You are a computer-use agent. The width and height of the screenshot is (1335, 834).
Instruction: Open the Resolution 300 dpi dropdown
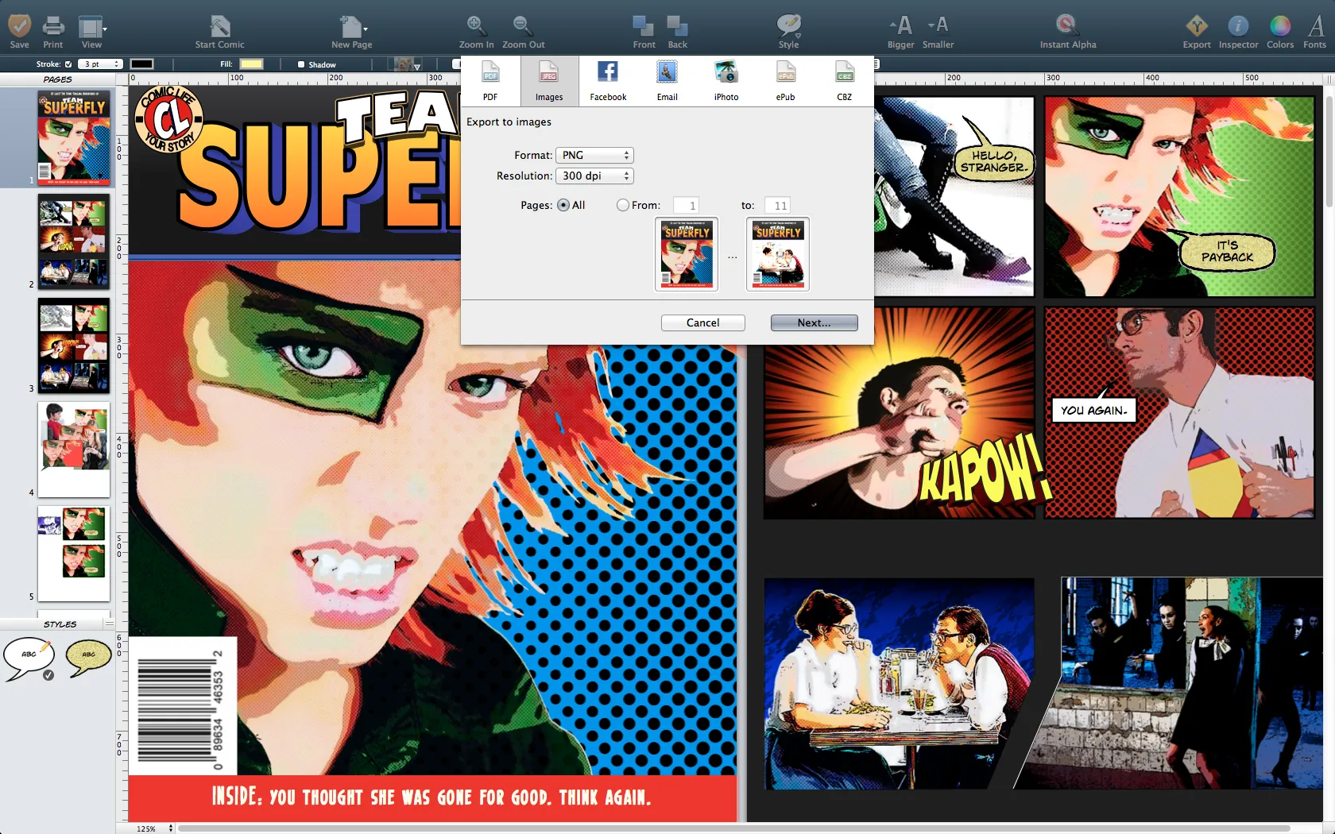click(594, 176)
